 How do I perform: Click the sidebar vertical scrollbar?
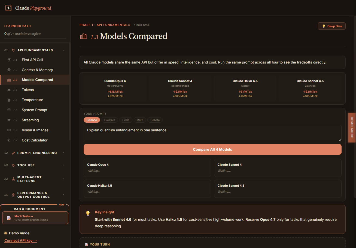click(70, 91)
